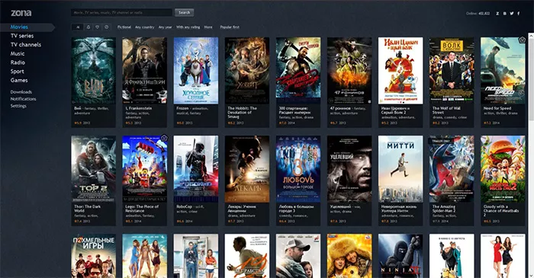Click the Search button
The height and width of the screenshot is (278, 534).
(x=185, y=13)
